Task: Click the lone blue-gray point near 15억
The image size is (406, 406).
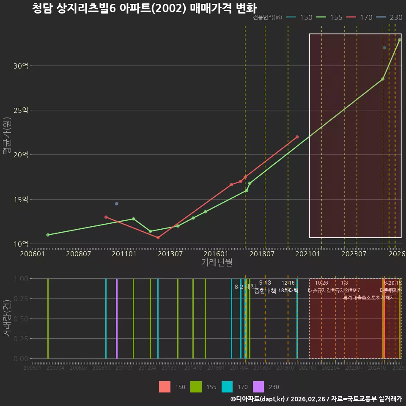Action: tap(117, 204)
